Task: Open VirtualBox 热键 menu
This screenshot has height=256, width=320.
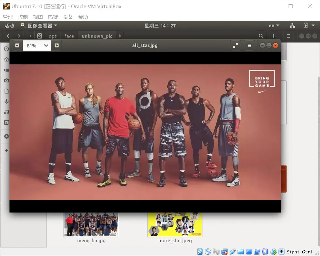Action: point(53,17)
